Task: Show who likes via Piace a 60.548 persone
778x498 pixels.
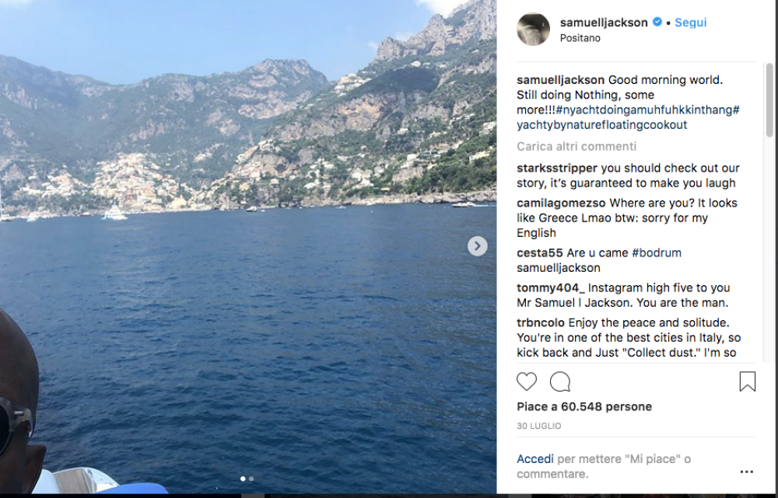Action: [x=584, y=406]
